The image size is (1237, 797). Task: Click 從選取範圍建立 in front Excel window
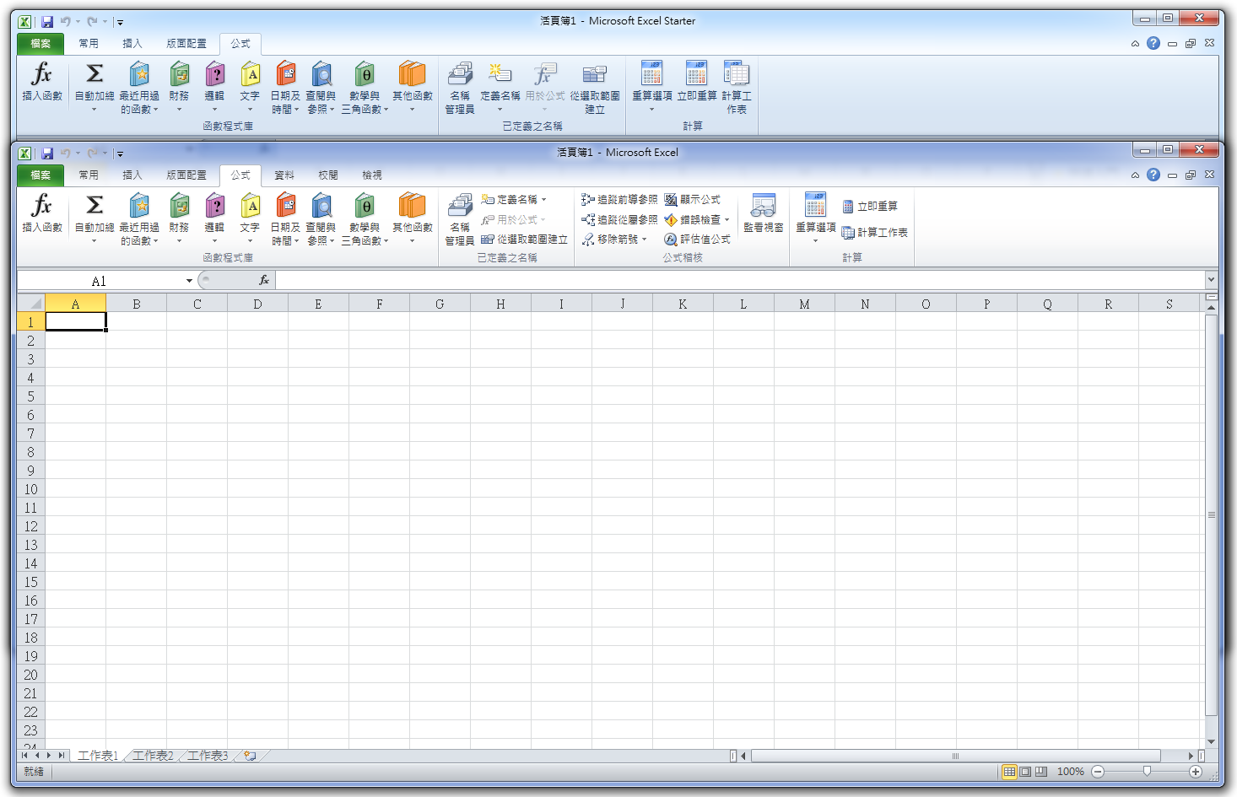(524, 240)
